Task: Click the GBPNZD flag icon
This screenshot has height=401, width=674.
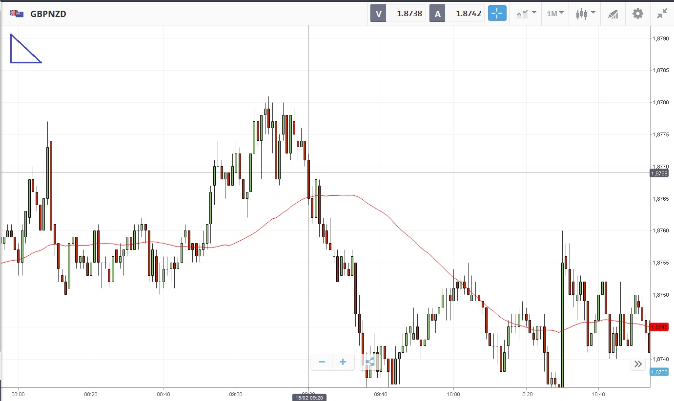Action: [x=17, y=14]
